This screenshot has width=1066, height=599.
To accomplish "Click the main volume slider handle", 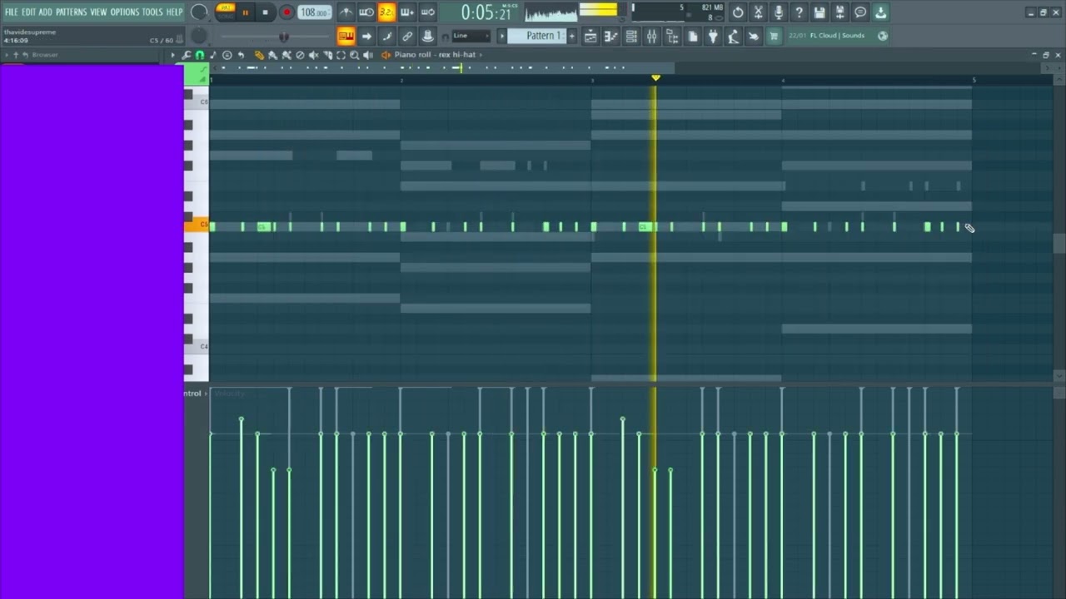I will tap(284, 37).
